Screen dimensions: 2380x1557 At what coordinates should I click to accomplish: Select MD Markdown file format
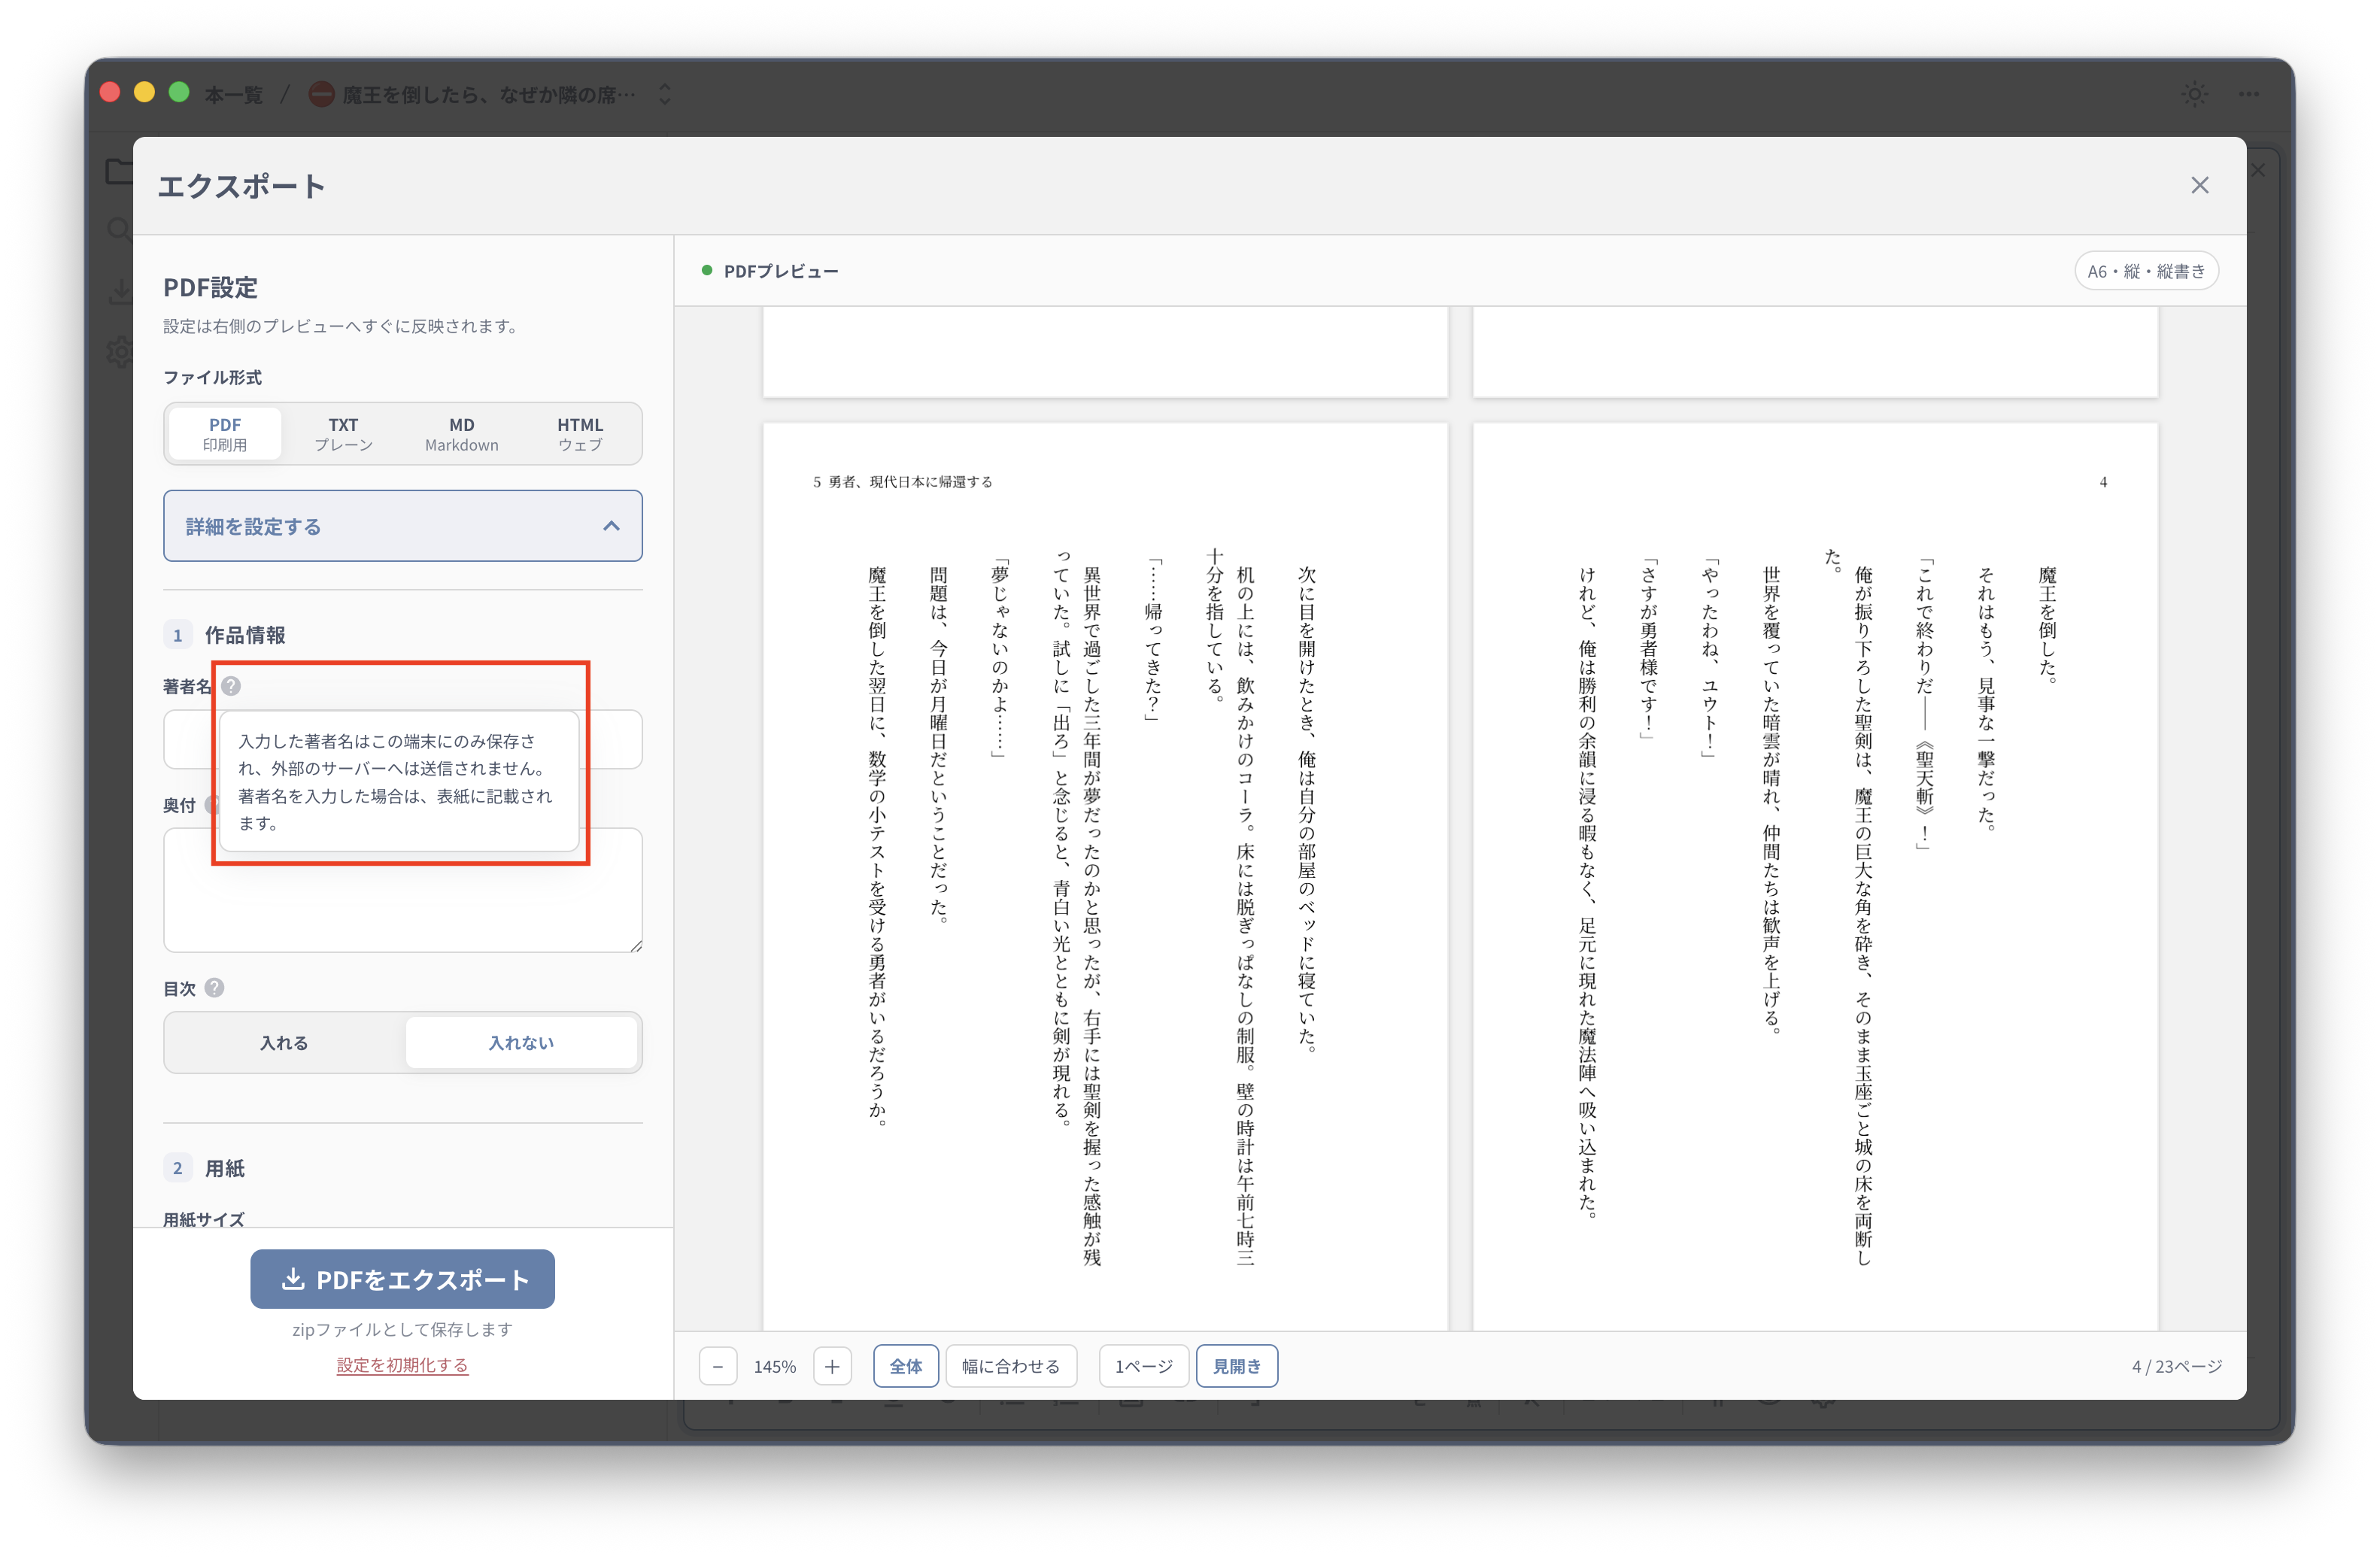point(462,434)
